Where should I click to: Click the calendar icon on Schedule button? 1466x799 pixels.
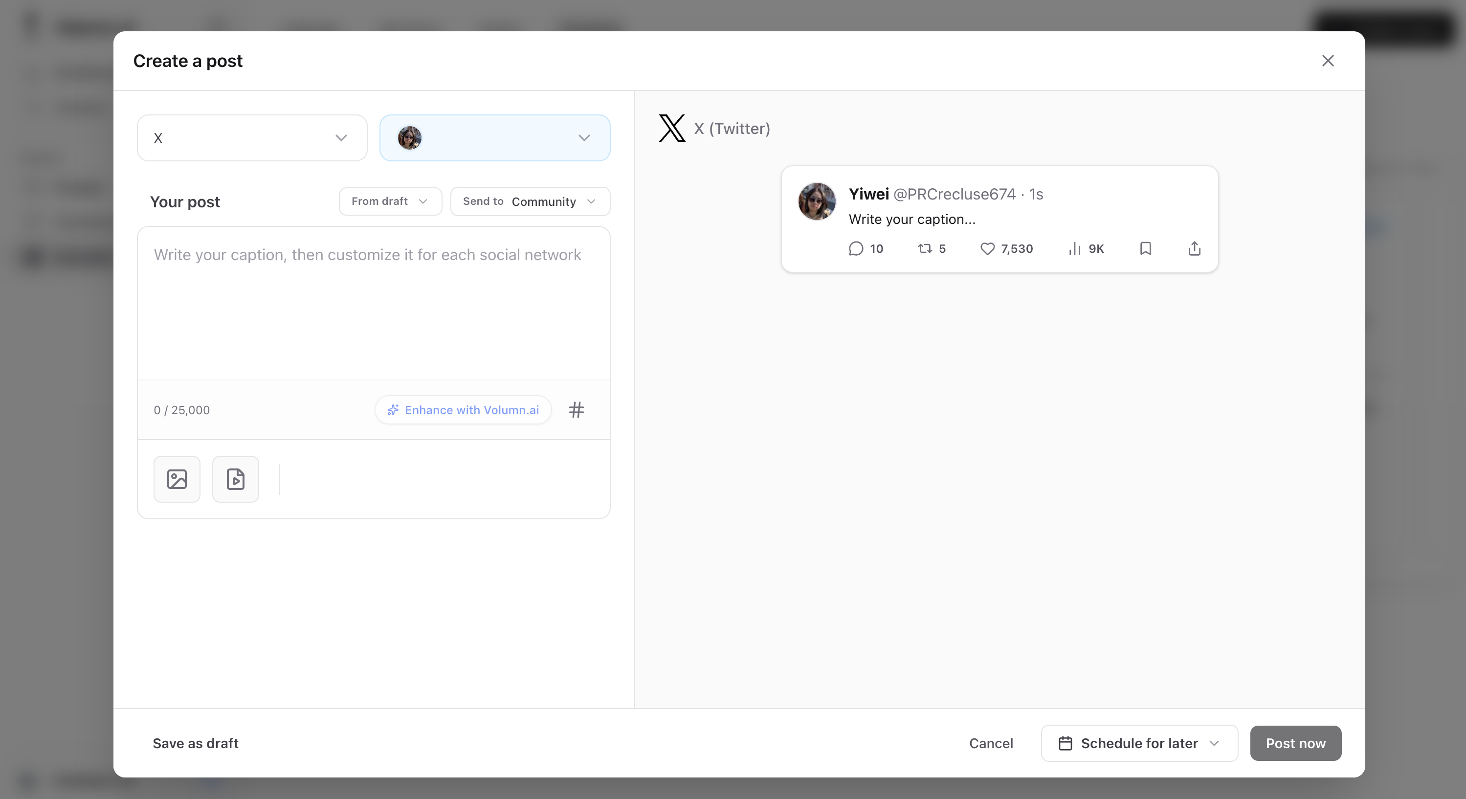(1065, 743)
